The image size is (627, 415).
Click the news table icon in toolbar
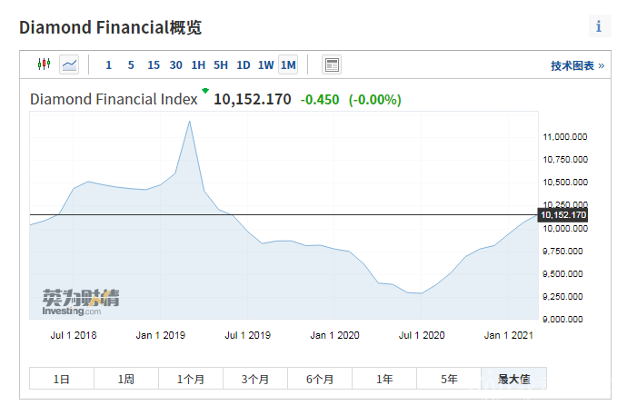(332, 64)
